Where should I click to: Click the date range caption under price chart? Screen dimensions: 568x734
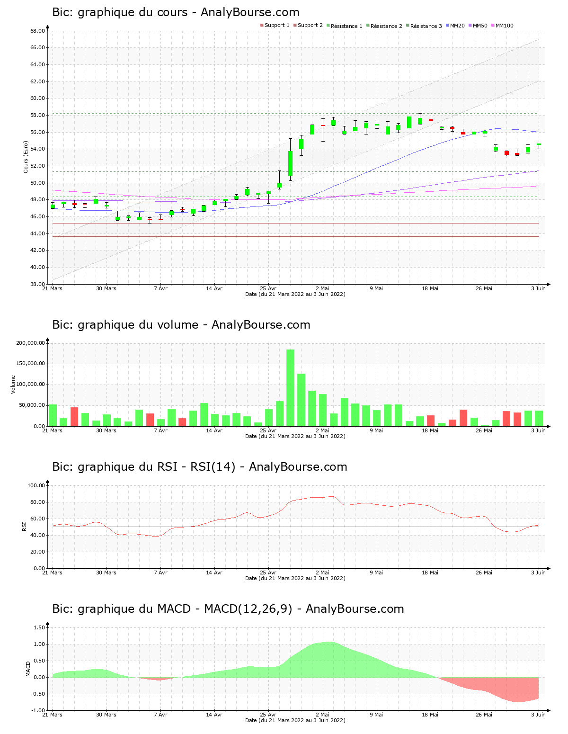(295, 294)
